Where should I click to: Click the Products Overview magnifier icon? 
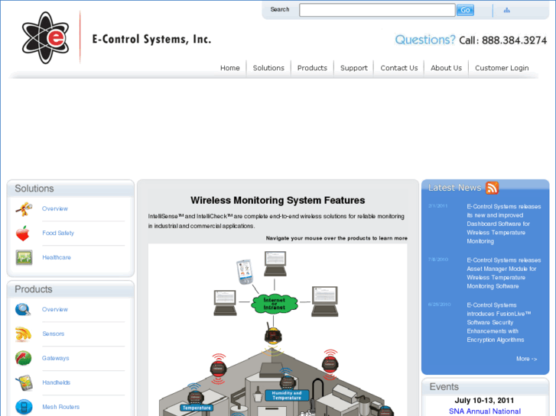tap(23, 309)
